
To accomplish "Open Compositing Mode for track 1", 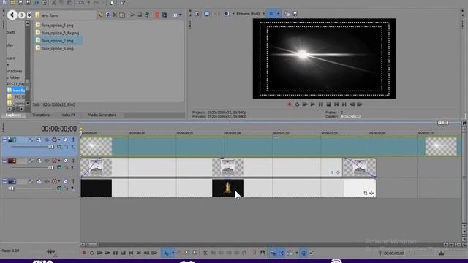I will [59, 147].
